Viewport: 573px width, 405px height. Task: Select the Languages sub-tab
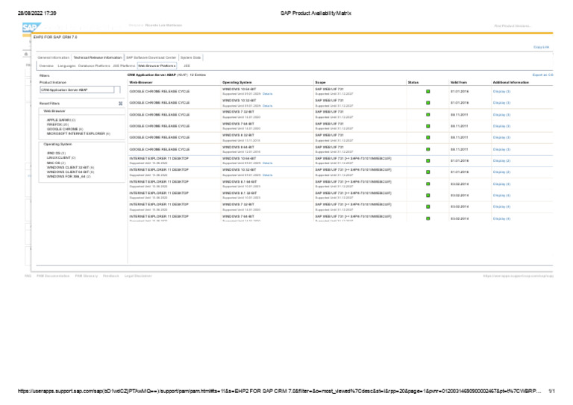point(66,66)
